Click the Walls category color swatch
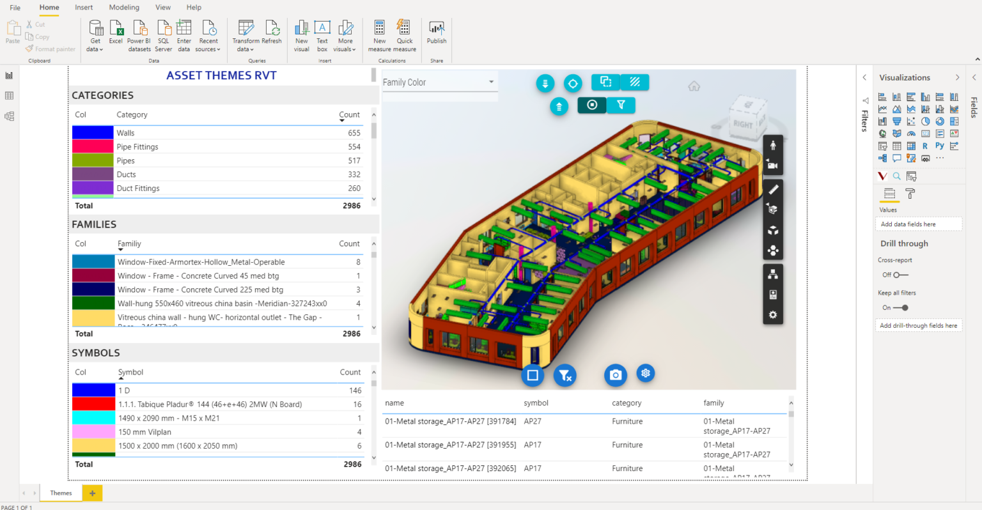The image size is (982, 510). click(x=93, y=132)
